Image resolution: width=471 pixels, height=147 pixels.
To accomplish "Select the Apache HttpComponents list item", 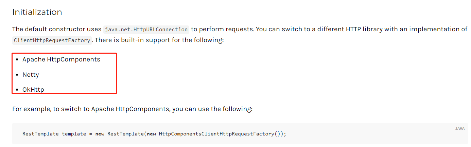I will pyautogui.click(x=61, y=59).
